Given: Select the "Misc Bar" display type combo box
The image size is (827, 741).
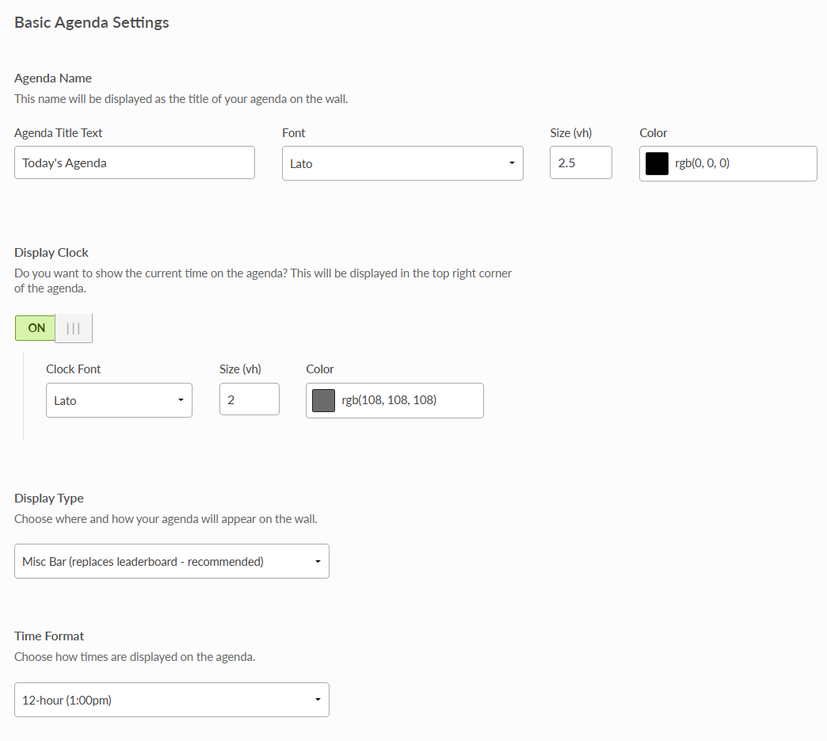Looking at the screenshot, I should pyautogui.click(x=171, y=560).
